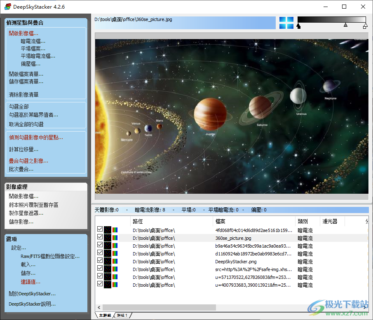Click the star thumbnail in b9a46a54 row
Image resolution: width=373 pixels, height=320 pixels.
(108, 246)
